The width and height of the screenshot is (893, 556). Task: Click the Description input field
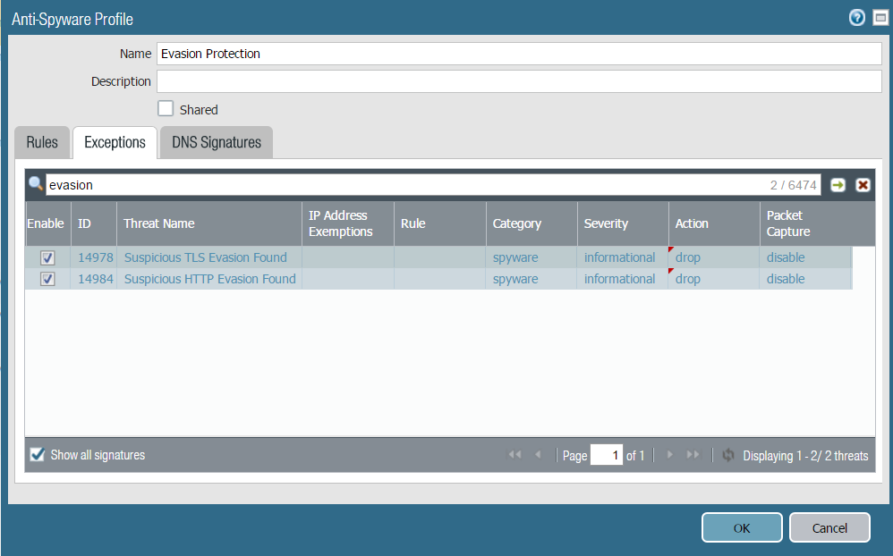pos(519,81)
